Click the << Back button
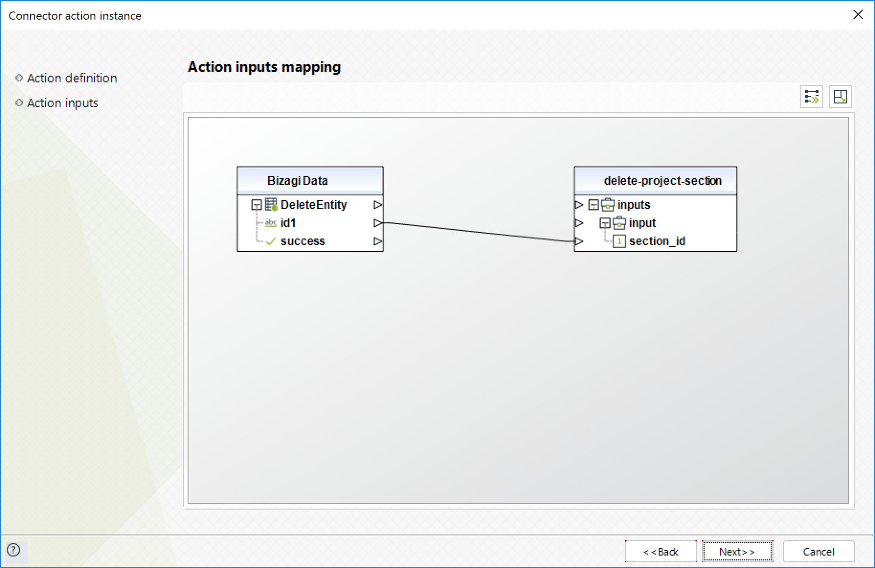This screenshot has width=875, height=568. [661, 552]
